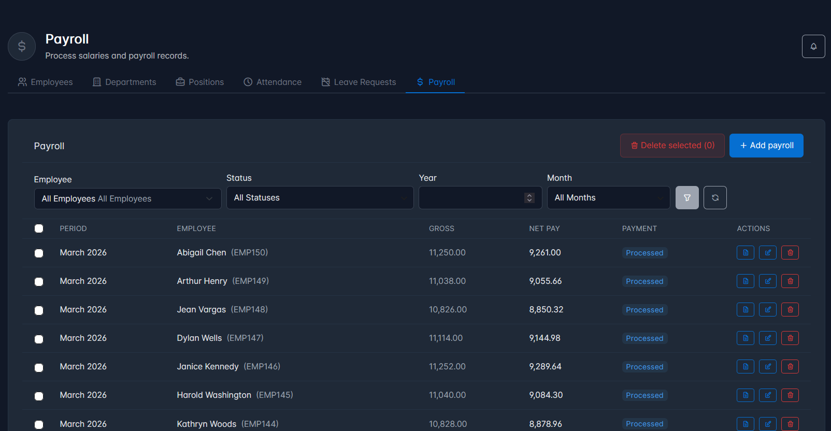831x431 pixels.
Task: Open the notifications bell icon
Action: (813, 47)
